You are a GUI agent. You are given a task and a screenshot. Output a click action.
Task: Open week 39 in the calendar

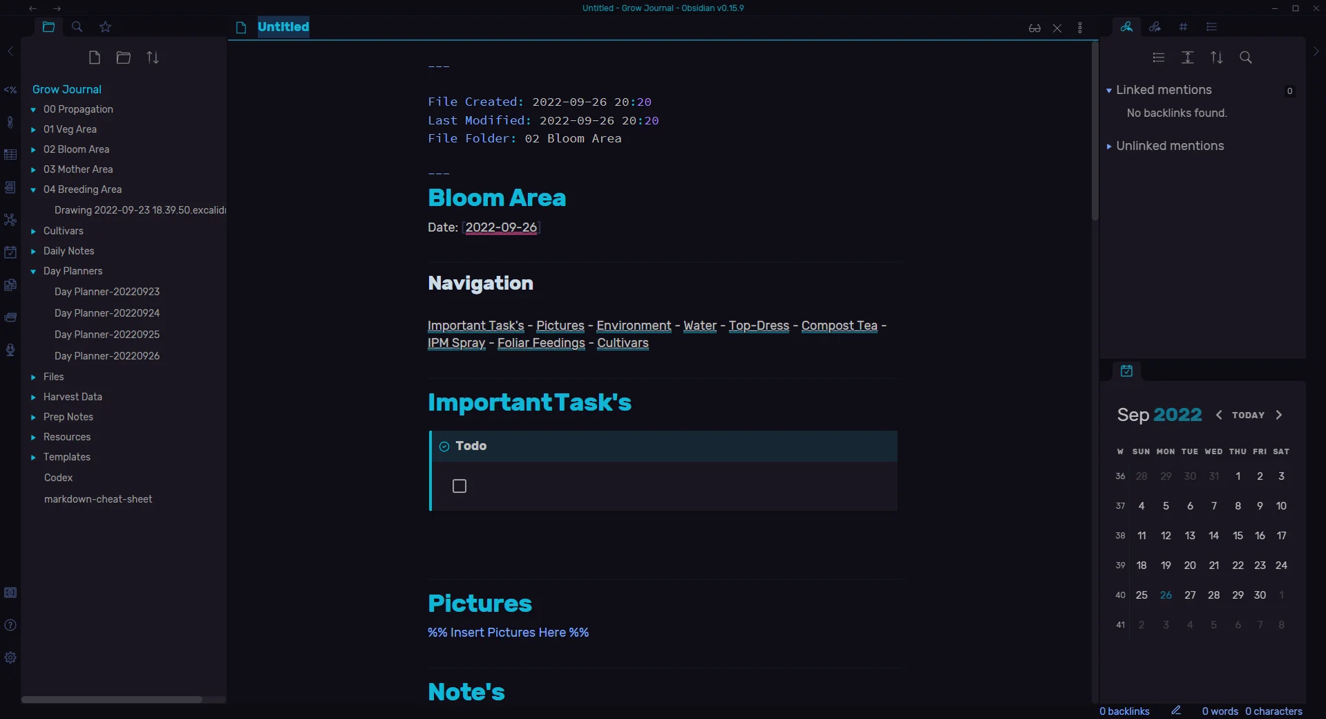coord(1120,566)
